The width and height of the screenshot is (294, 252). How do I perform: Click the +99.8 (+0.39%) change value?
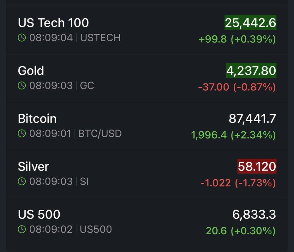(x=237, y=39)
